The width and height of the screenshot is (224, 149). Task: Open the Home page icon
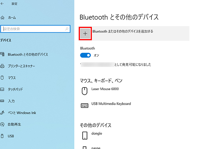click(3, 18)
